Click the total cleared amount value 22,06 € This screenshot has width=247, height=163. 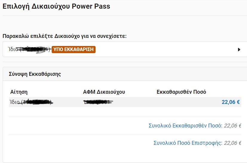(232, 126)
